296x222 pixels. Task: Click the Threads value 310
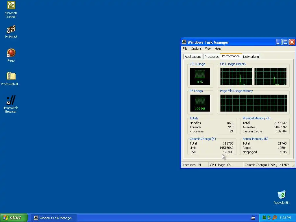[231, 127]
